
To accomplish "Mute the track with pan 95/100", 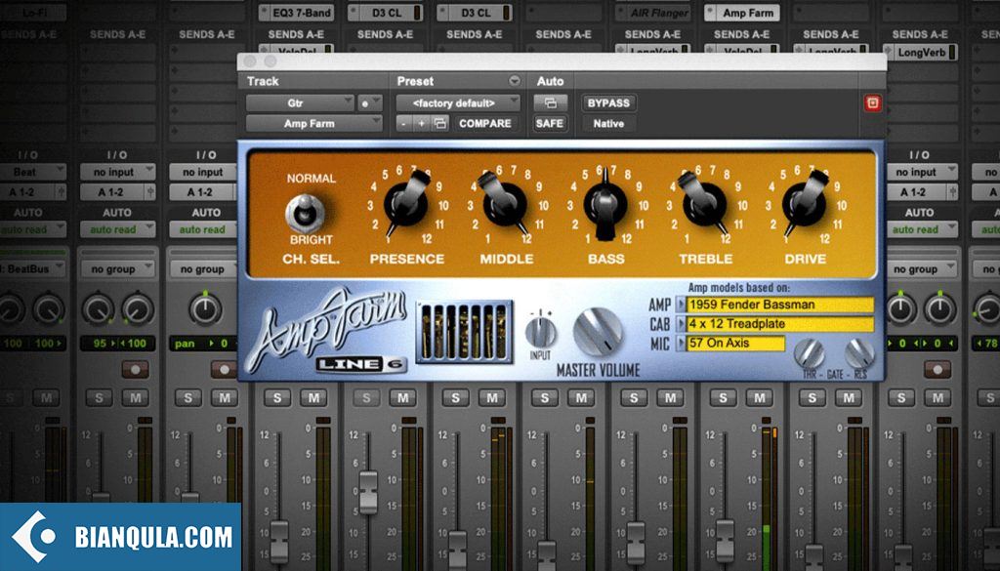I will coord(135,398).
